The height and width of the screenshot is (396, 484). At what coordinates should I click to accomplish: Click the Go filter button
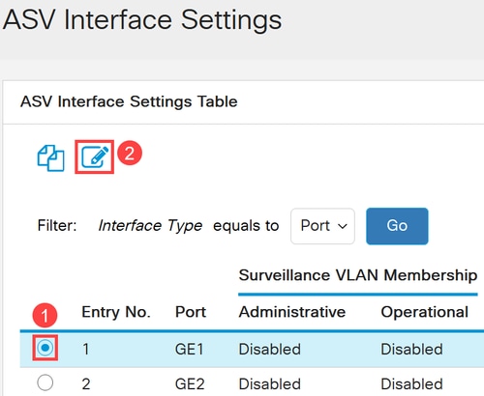pyautogui.click(x=397, y=226)
